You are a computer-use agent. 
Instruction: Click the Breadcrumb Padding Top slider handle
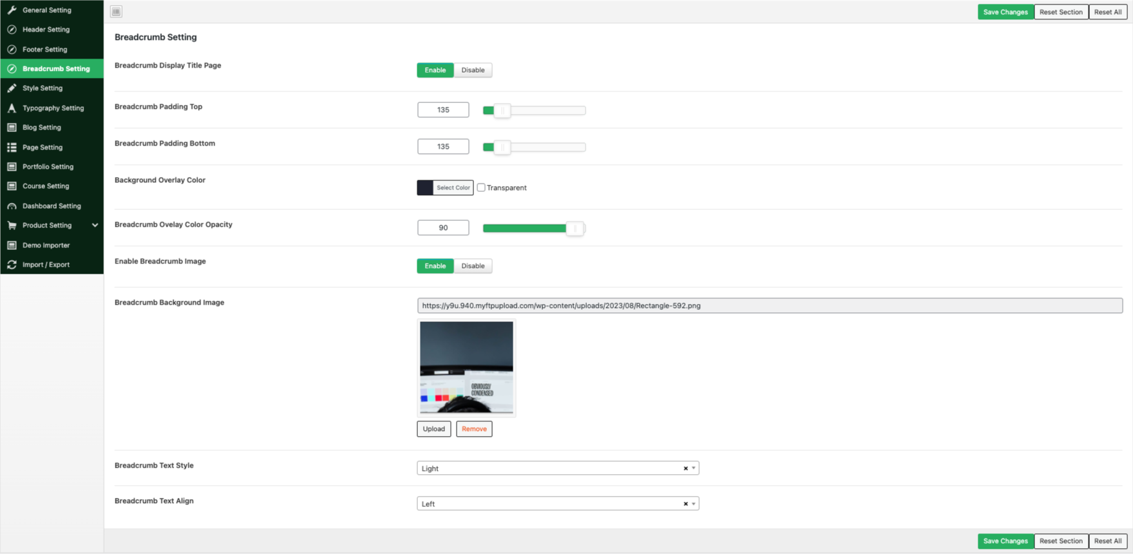click(502, 111)
